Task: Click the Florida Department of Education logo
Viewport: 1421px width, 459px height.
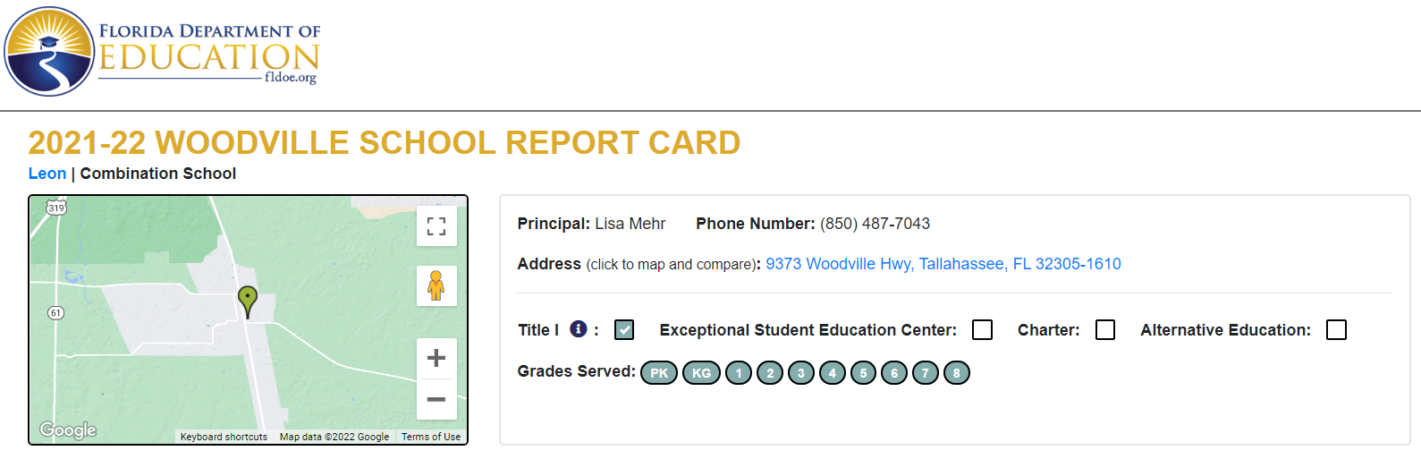Action: coord(162,52)
